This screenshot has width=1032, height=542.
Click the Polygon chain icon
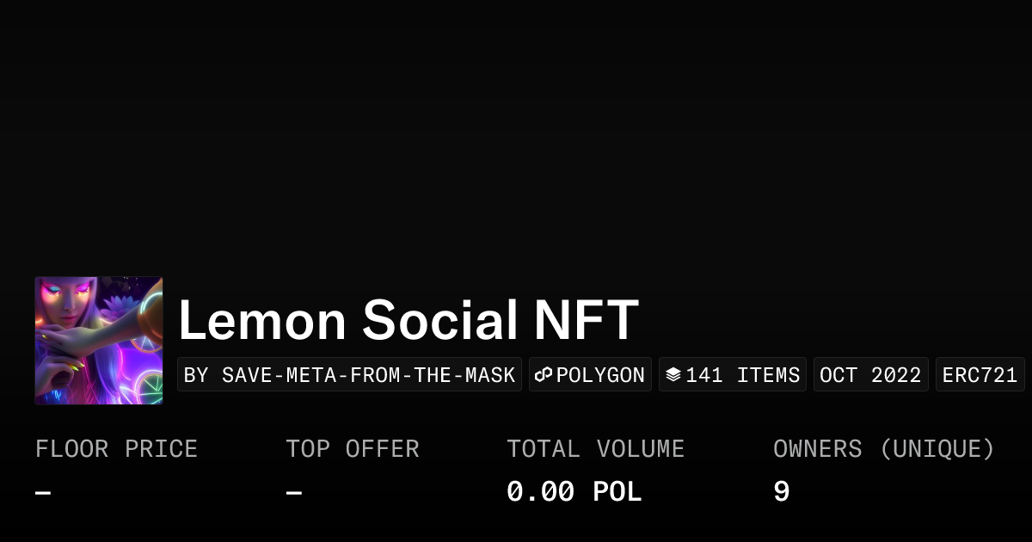coord(544,375)
